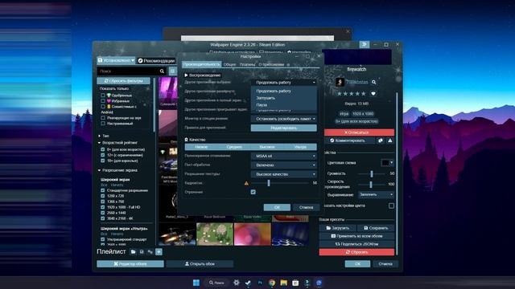Click the Редактор обоев button
The image size is (515, 289).
[x=130, y=264]
